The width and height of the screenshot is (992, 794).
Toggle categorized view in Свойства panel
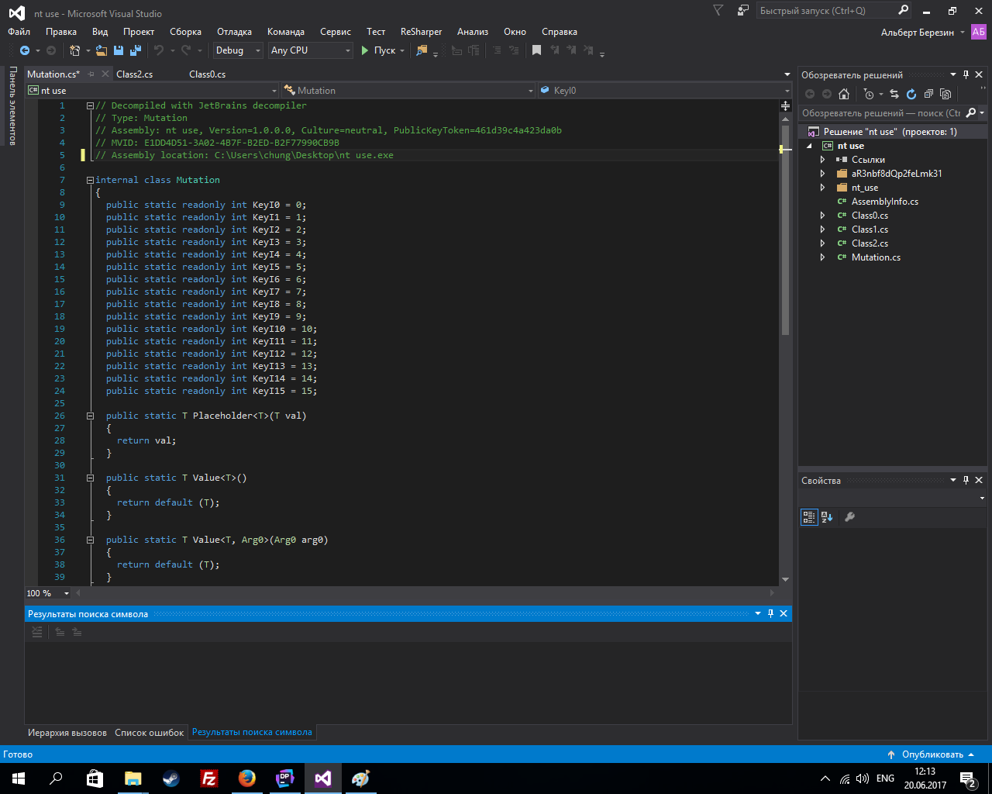point(809,517)
